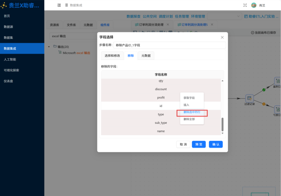Click the orange cross hop marker
This screenshot has width=281, height=196.
[x=264, y=104]
